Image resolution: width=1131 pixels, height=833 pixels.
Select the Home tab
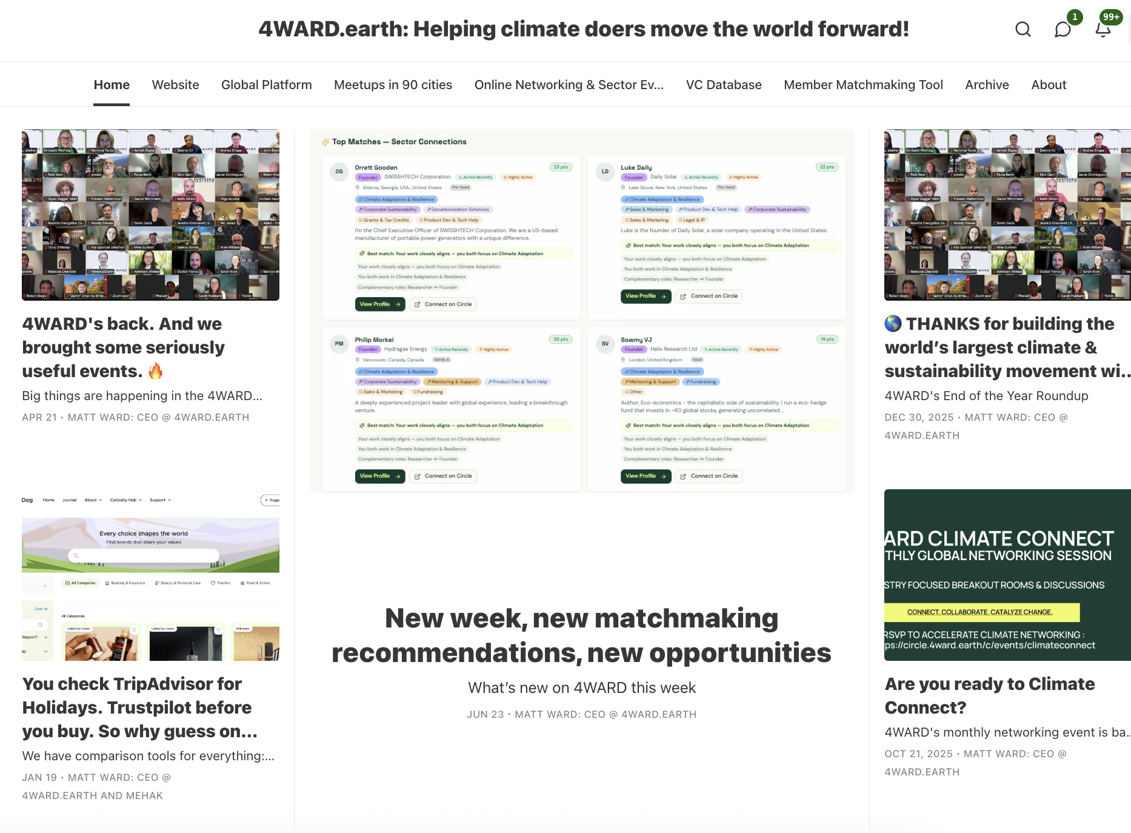click(112, 85)
